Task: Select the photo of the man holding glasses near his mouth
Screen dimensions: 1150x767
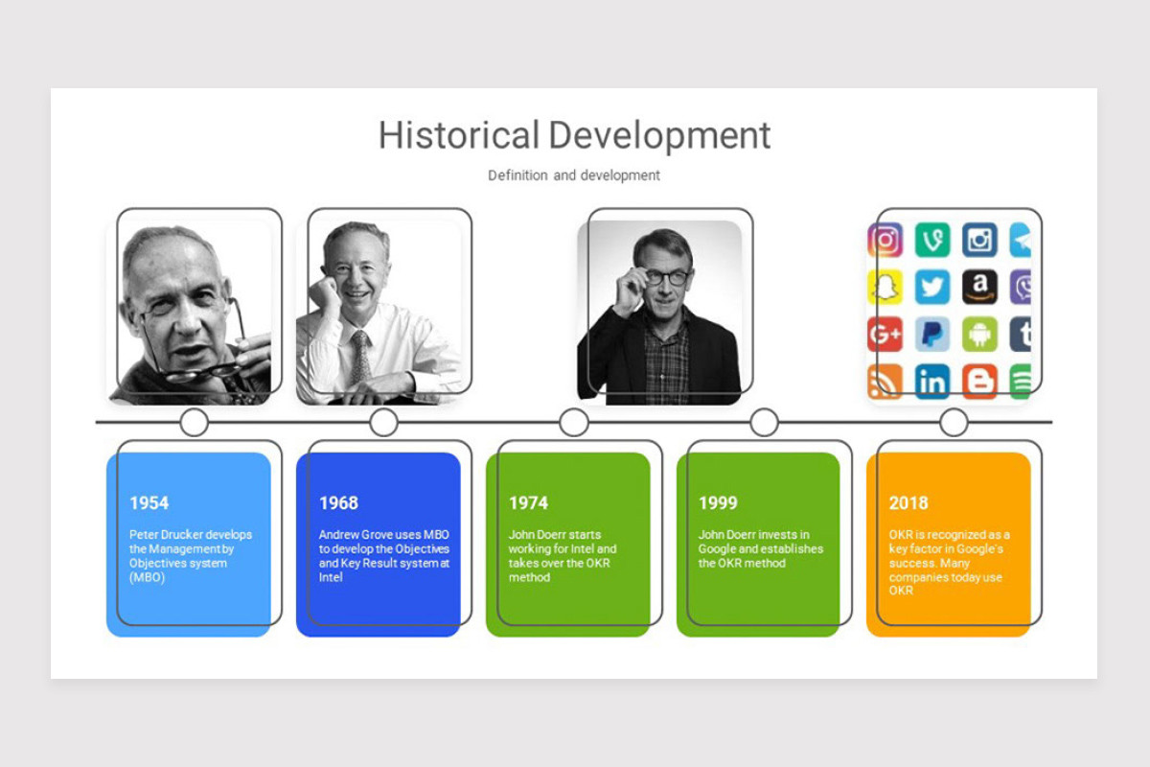Action: [x=189, y=313]
